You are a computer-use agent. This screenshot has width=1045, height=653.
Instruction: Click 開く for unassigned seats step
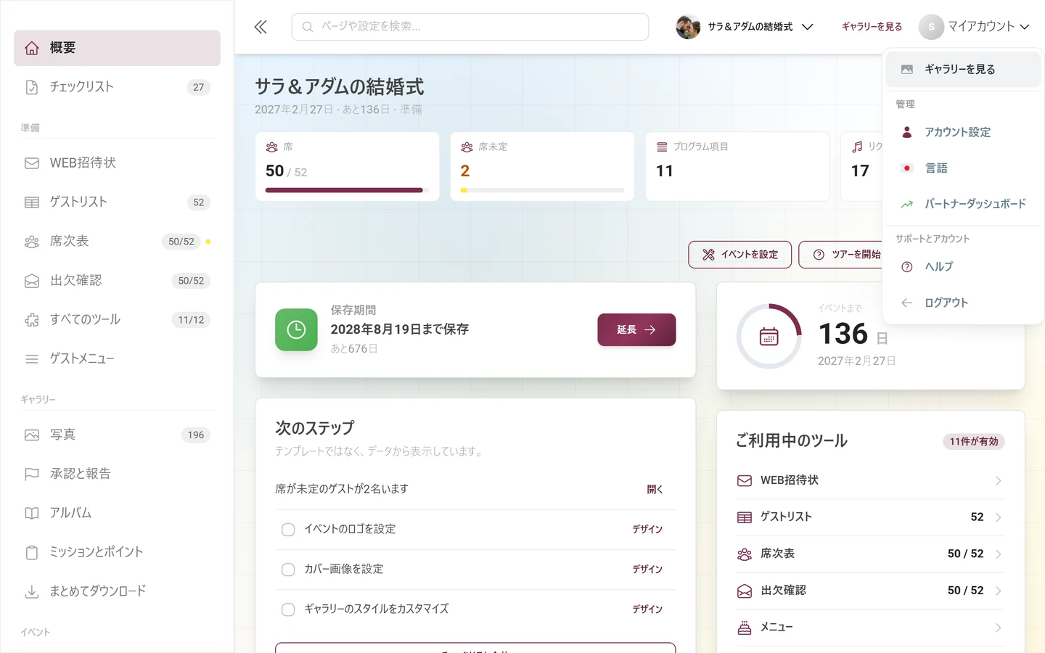655,490
